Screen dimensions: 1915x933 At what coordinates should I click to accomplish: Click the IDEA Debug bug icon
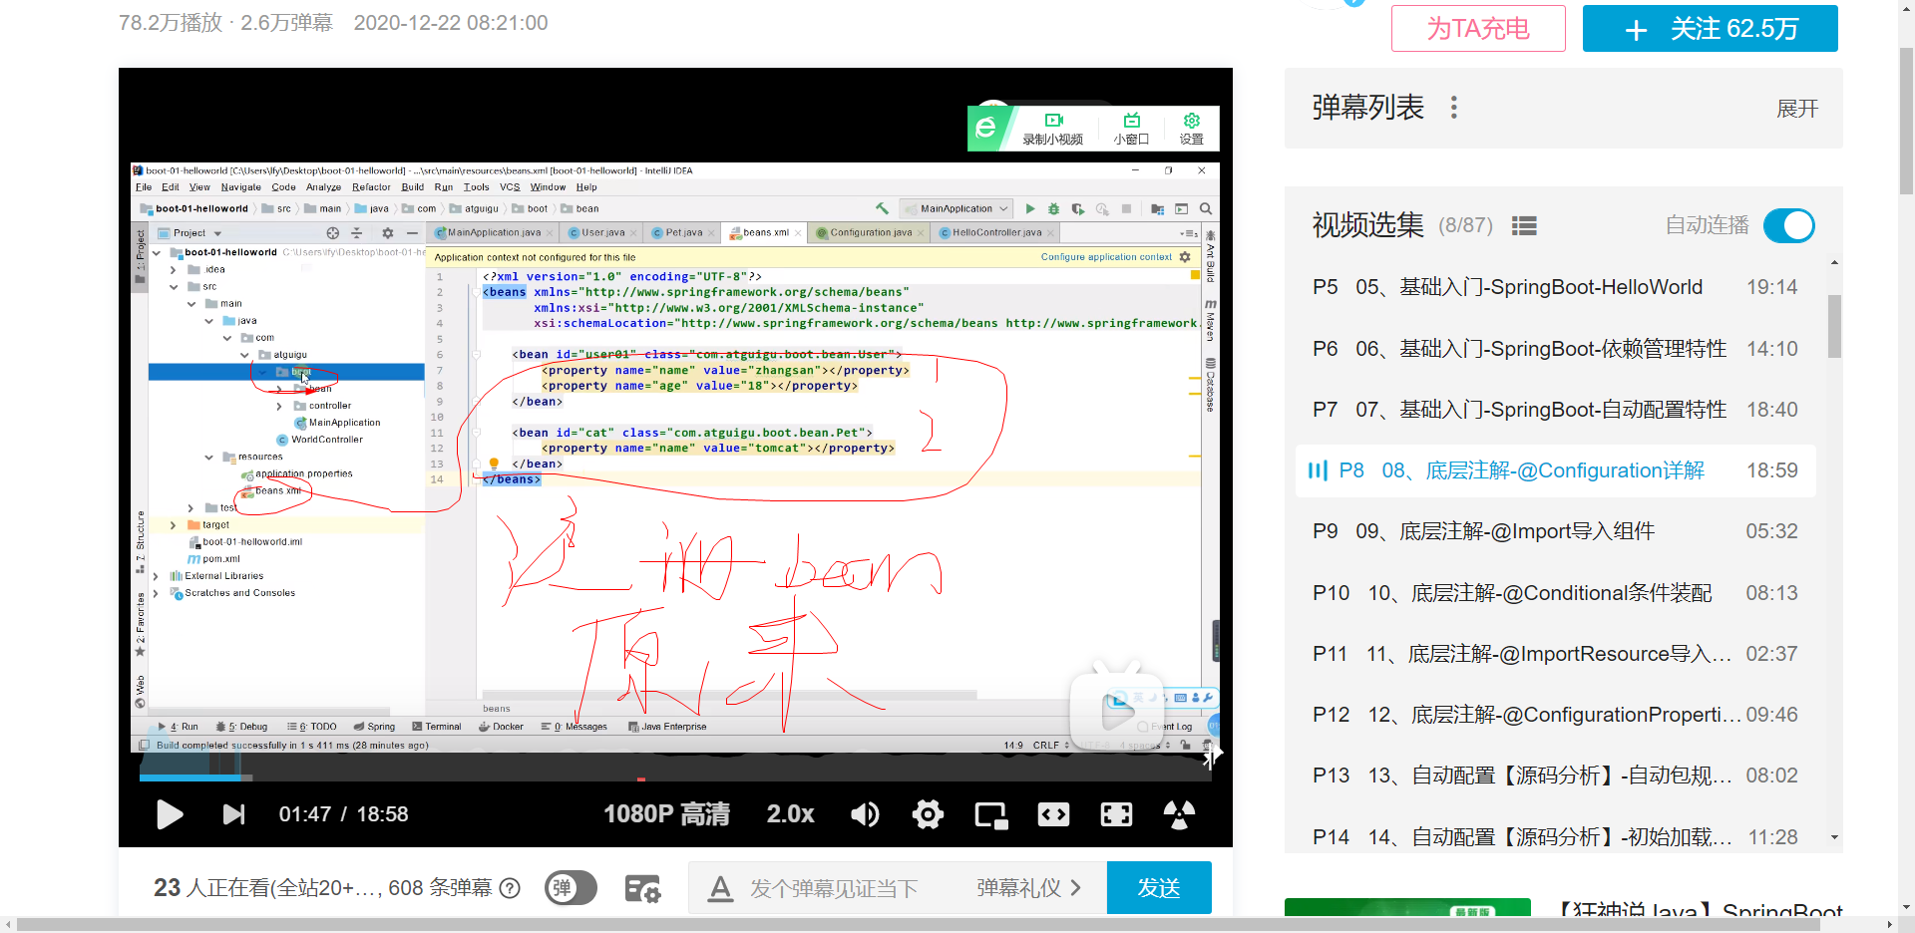[1053, 209]
